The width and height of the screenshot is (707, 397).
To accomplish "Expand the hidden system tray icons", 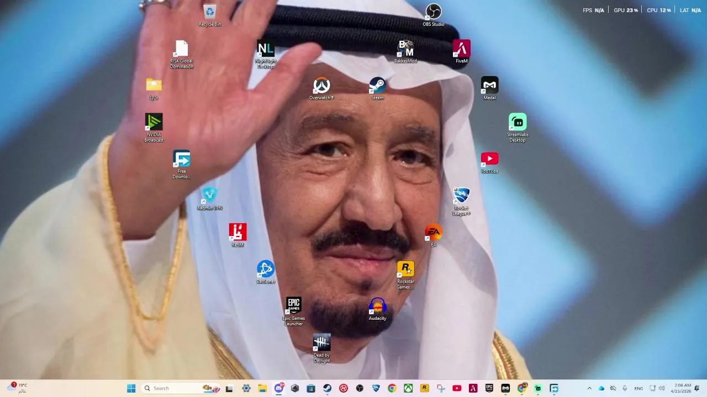I will pos(589,388).
